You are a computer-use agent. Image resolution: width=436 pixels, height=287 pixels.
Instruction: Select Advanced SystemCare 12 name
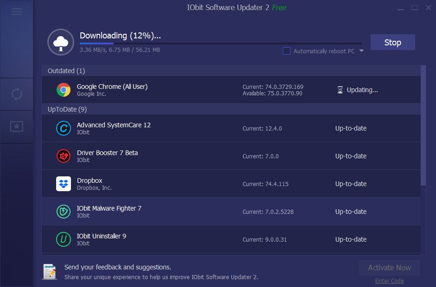[x=114, y=125]
